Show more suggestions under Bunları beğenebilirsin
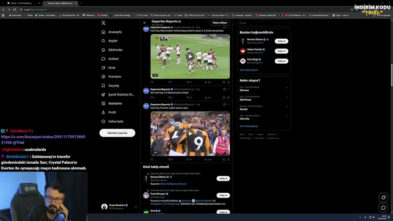Viewport: 393px width, 221px height. [249, 70]
